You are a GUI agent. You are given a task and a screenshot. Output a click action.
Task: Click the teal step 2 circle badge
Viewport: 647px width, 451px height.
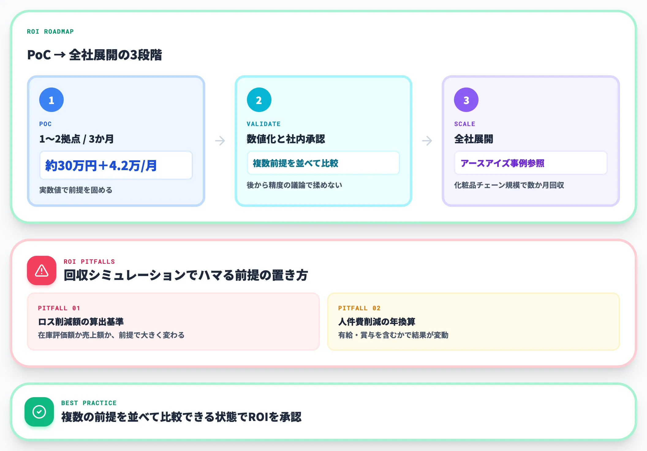[x=259, y=100]
